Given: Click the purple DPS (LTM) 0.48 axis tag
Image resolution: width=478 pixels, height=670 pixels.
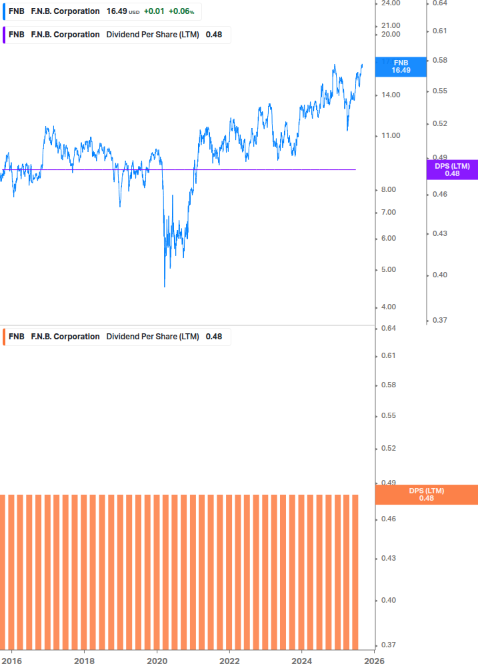Looking at the screenshot, I should point(452,170).
